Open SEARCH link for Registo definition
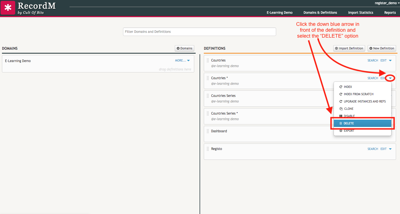The width and height of the screenshot is (400, 214). (x=372, y=149)
